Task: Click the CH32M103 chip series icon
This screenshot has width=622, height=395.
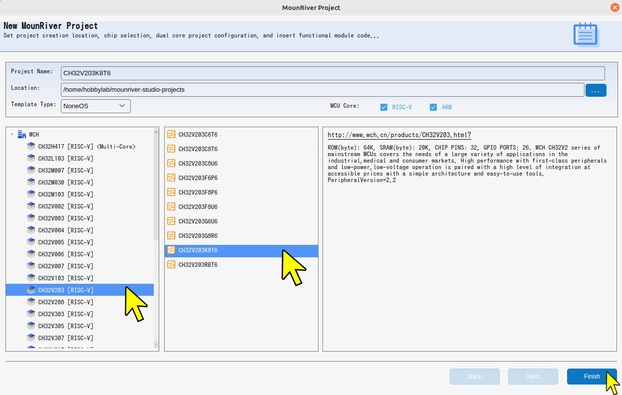Action: 31,195
